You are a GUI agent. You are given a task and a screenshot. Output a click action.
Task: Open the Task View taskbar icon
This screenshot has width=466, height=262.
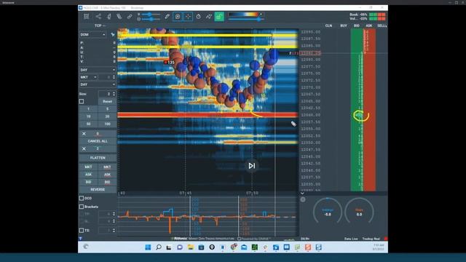pyautogui.click(x=169, y=247)
